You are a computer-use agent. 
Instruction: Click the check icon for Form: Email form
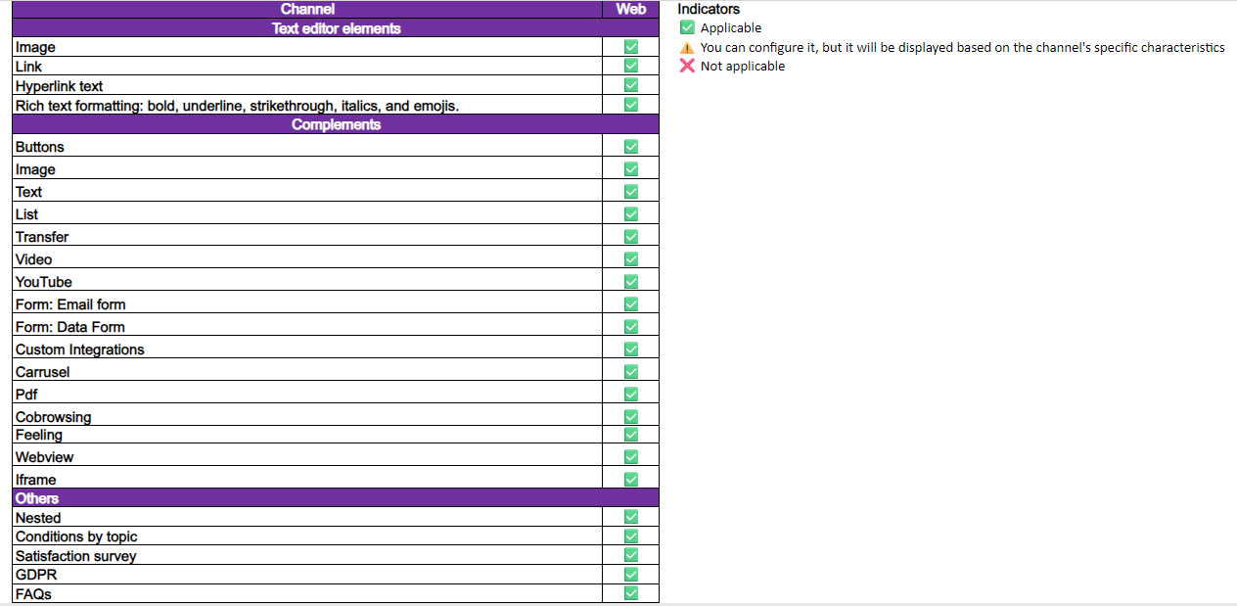[631, 304]
